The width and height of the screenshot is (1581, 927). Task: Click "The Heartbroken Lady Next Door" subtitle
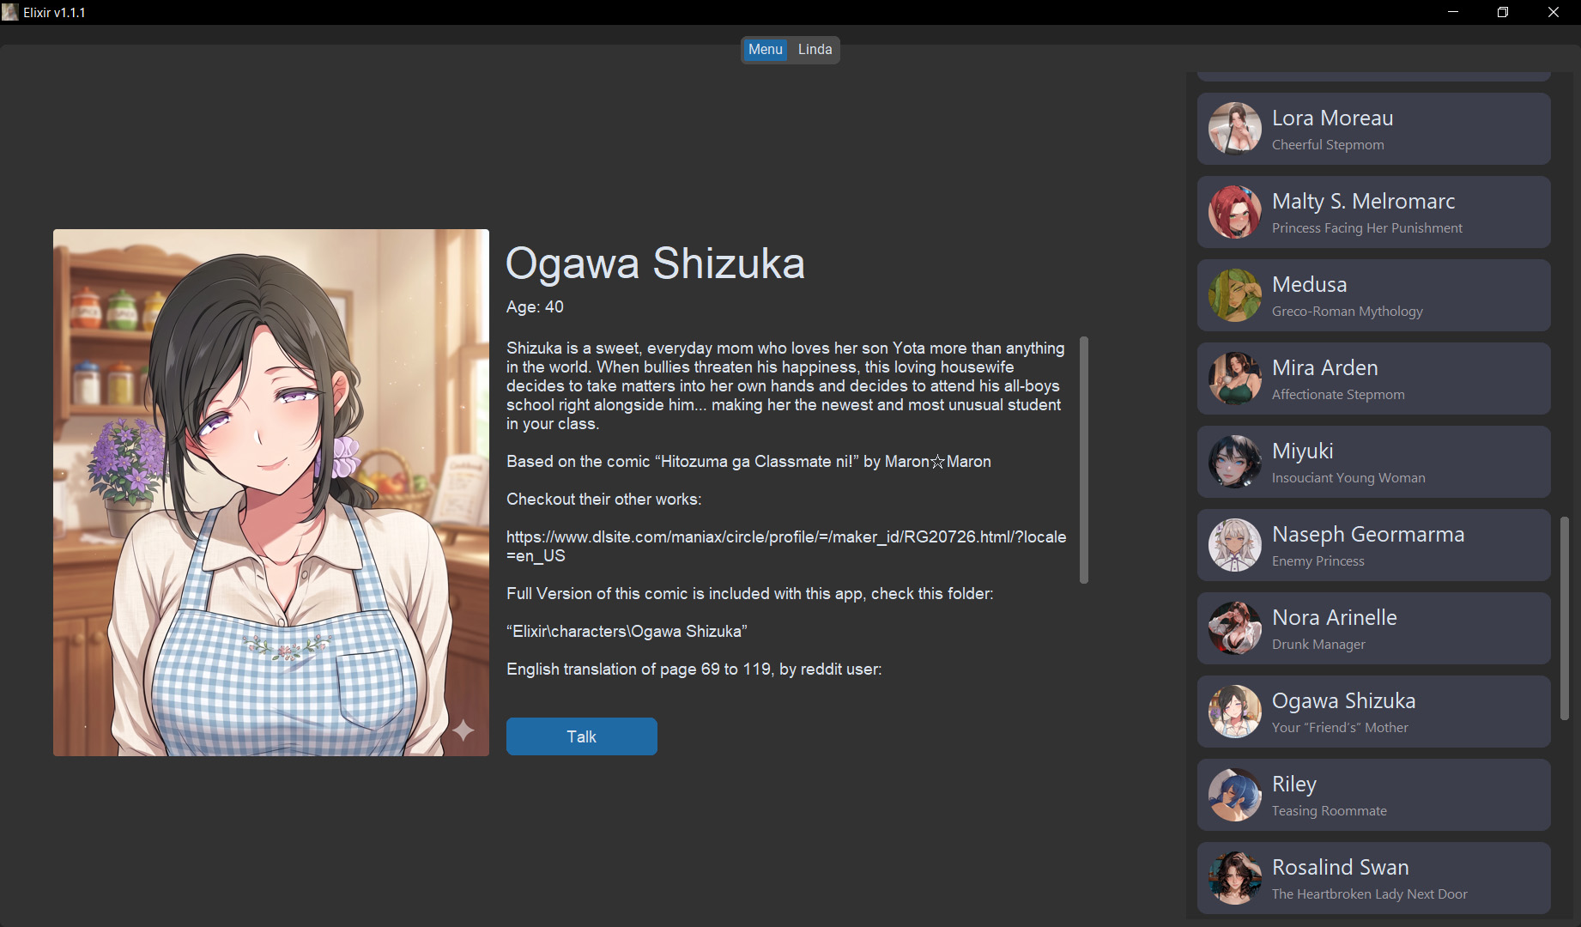[x=1369, y=894]
